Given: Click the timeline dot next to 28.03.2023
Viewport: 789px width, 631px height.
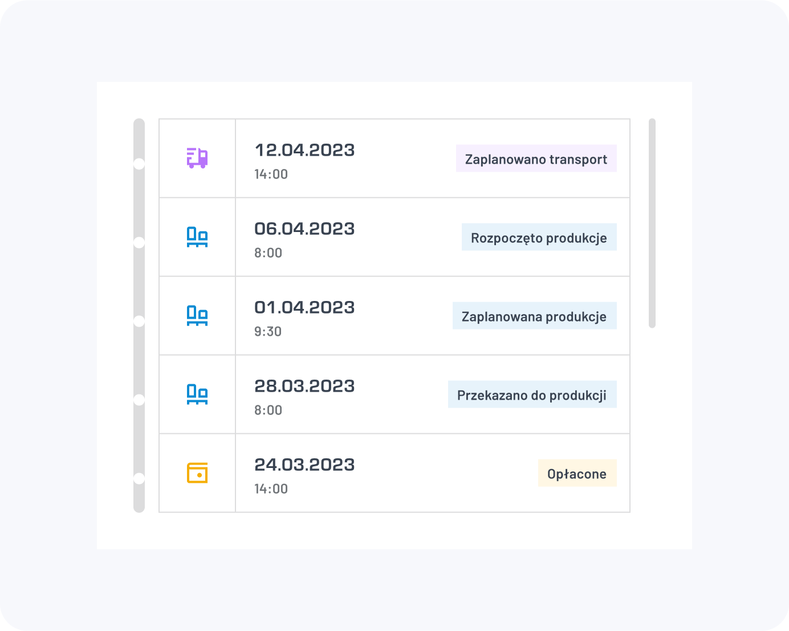Looking at the screenshot, I should [x=139, y=400].
